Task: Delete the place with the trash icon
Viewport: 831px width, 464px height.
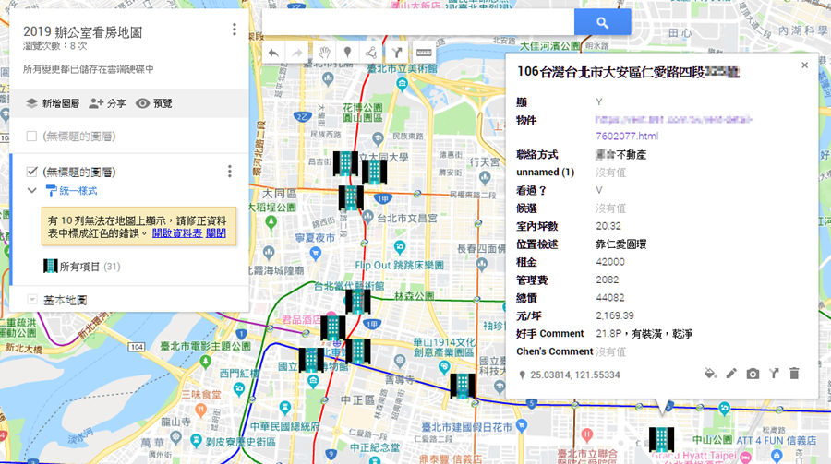Action: point(794,374)
